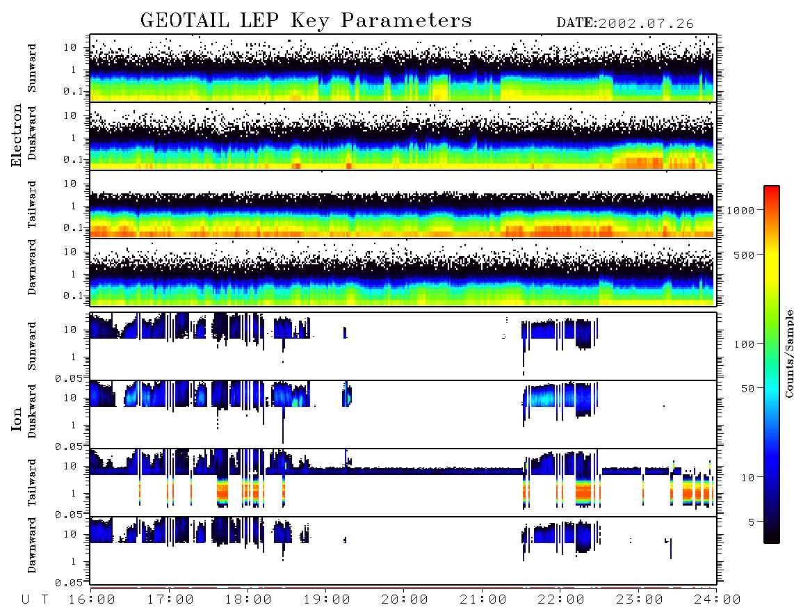Click inside the Ion Tailward spectrogram panel
The width and height of the screenshot is (794, 612).
click(403, 483)
